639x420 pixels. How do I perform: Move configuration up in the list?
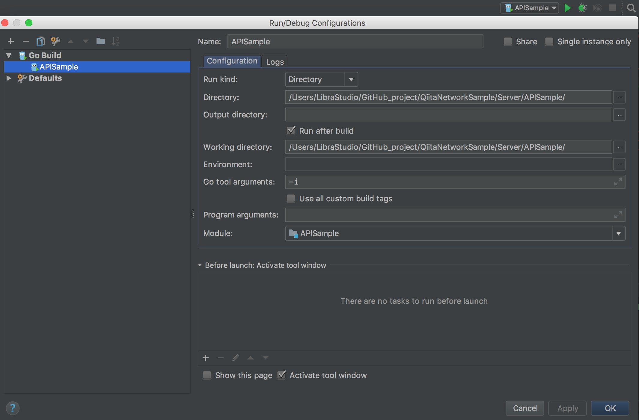(71, 41)
